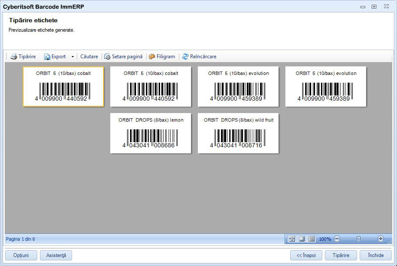Select the highlighted ORBIT 5 cobalt label
Image resolution: width=397 pixels, height=266 pixels.
(x=63, y=87)
